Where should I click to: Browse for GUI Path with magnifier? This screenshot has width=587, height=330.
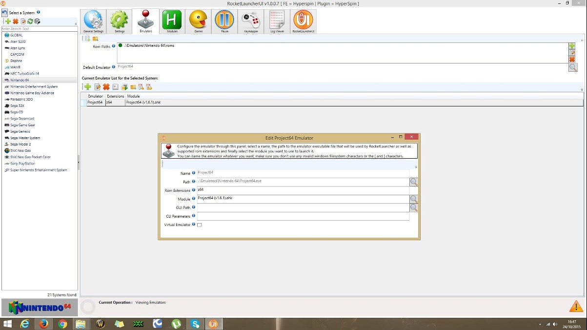[414, 207]
